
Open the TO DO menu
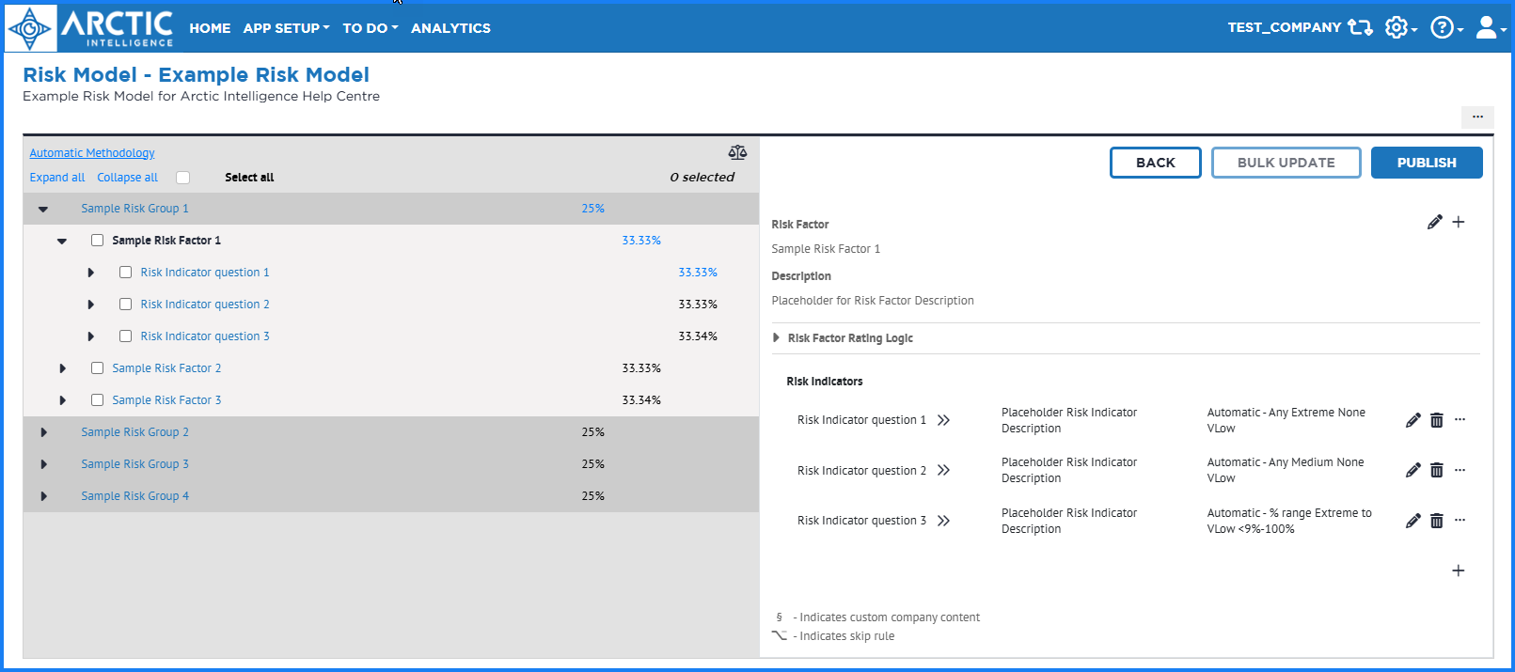point(371,28)
